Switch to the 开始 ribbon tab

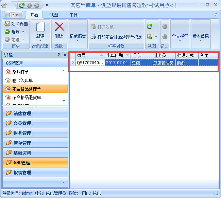coord(34,15)
